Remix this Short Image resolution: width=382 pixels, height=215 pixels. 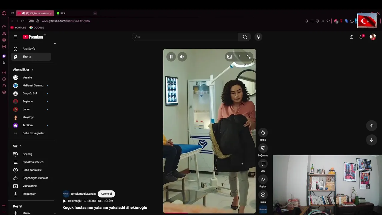(x=263, y=195)
